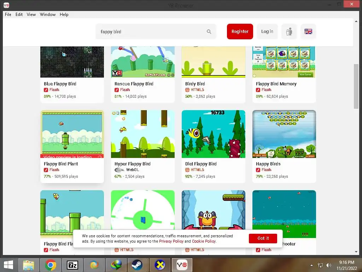Click the WebGL icon under Hyper Flappy Bird
362x272 pixels.
tap(119, 170)
